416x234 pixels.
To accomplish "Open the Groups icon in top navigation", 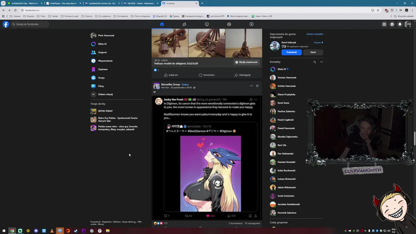I will click(229, 24).
